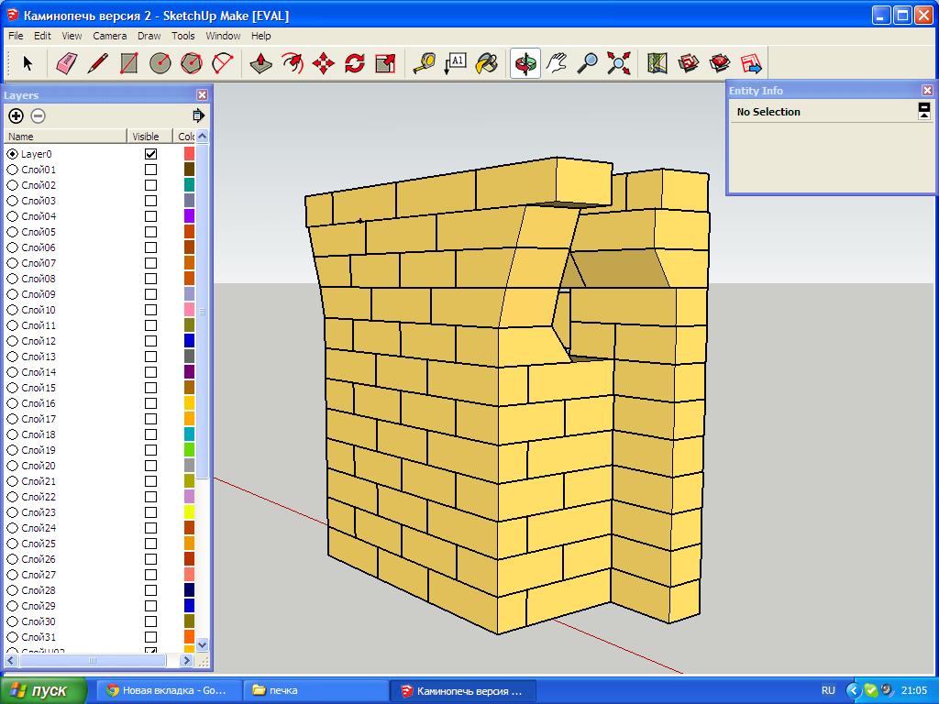Collapse the Entity Info panel details
Image resolution: width=939 pixels, height=704 pixels.
[924, 111]
